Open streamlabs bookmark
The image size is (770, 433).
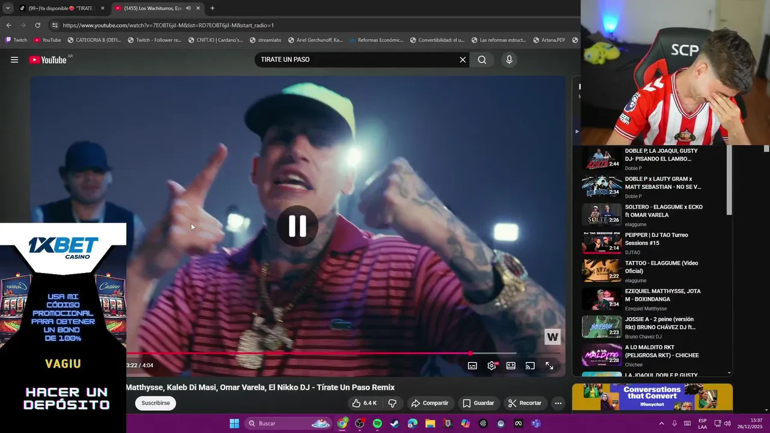tap(265, 40)
